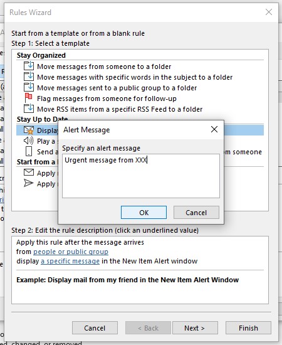Click the red flag icon for follow-up
The image size is (282, 345).
pyautogui.click(x=29, y=98)
